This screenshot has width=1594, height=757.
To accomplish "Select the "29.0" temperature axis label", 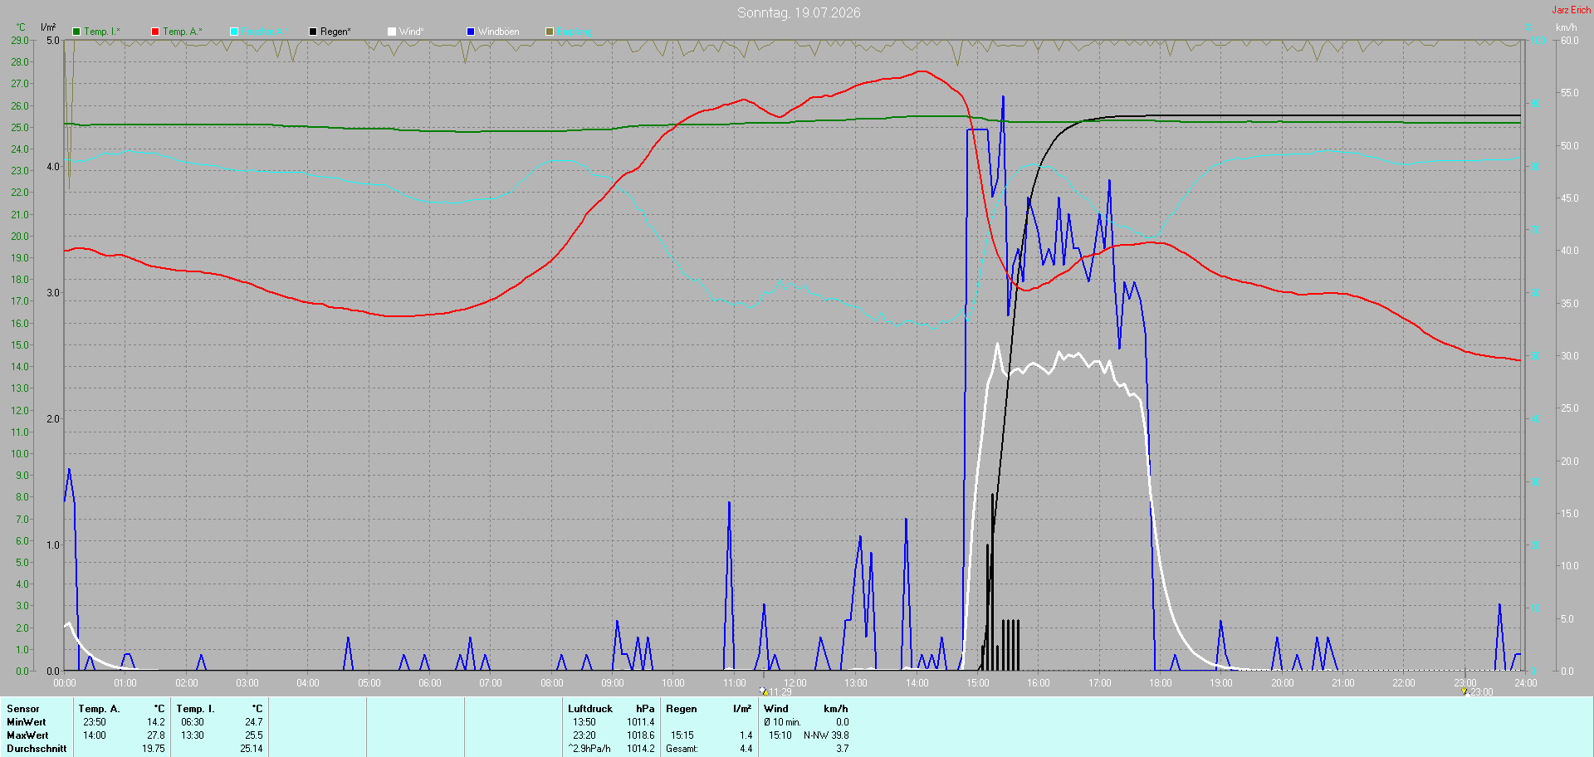I will pyautogui.click(x=20, y=40).
